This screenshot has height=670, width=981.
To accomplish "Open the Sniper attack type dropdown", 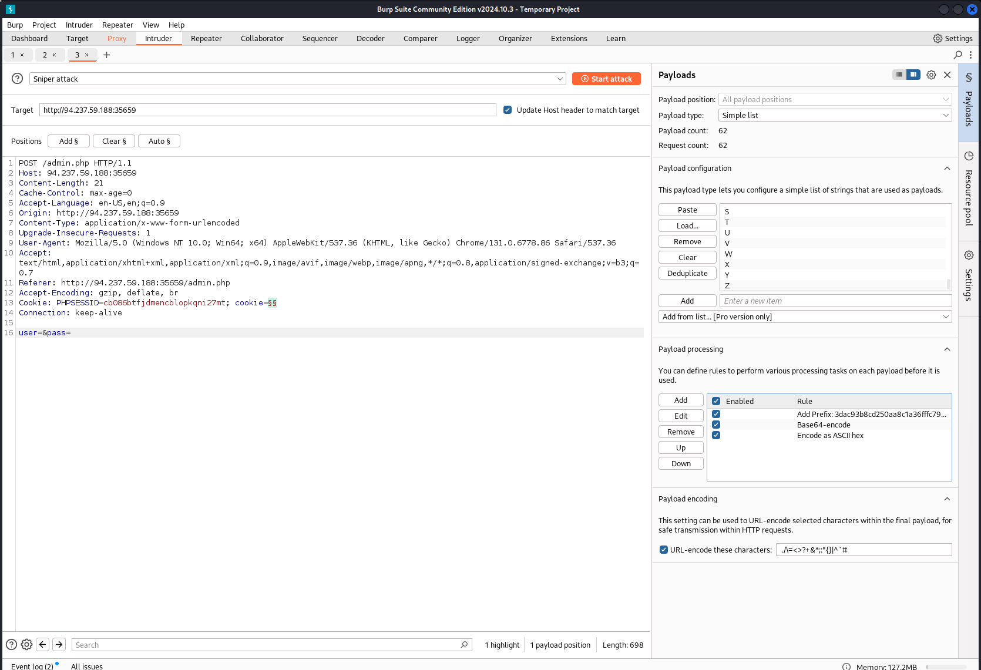I will tap(297, 79).
